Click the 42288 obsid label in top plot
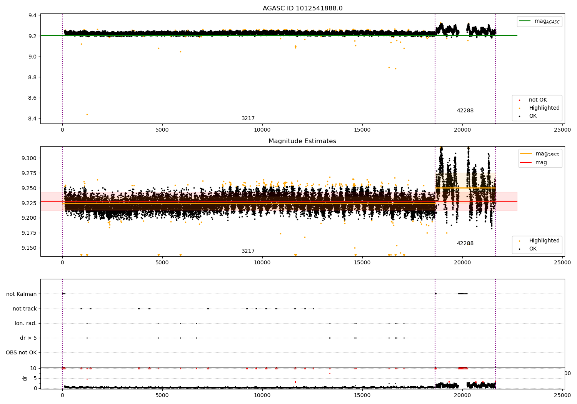Viewport: 577px width, 404px height. pyautogui.click(x=465, y=111)
